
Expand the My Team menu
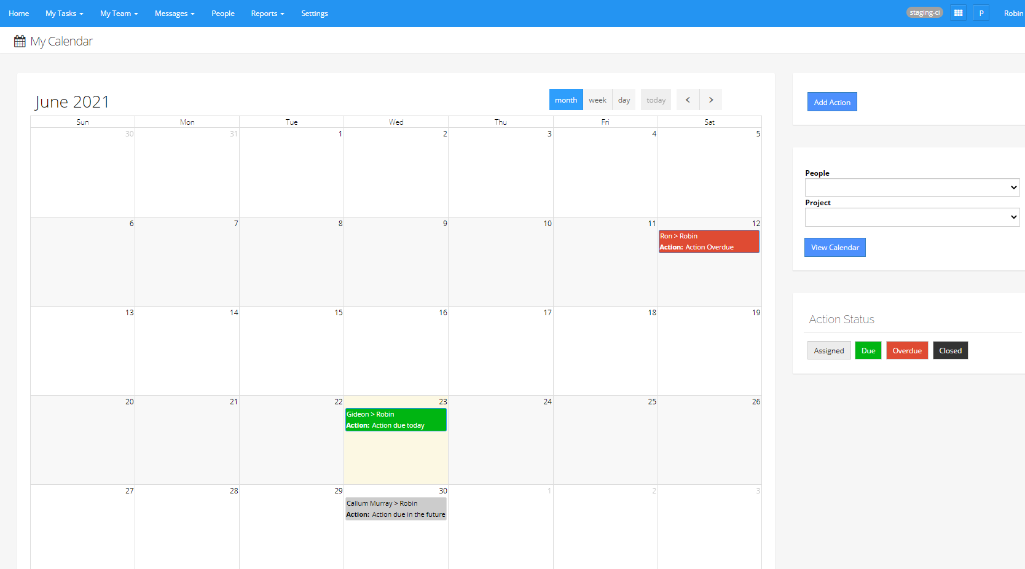[118, 13]
